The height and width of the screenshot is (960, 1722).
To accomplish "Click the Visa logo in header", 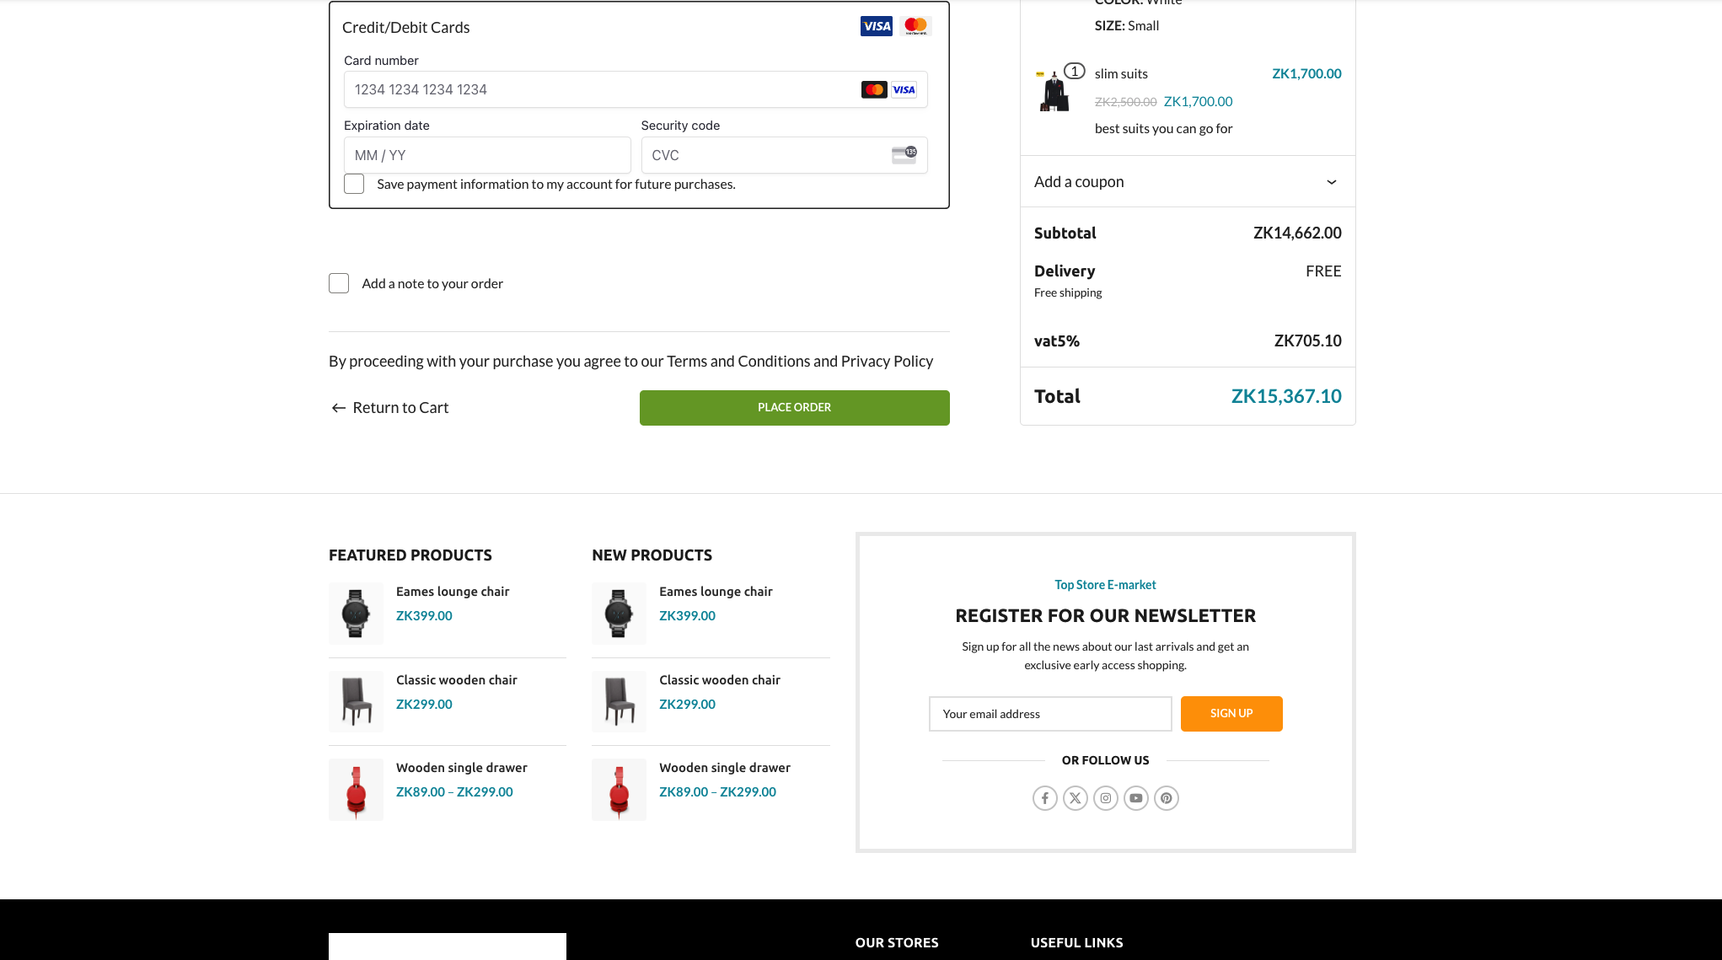I will [x=877, y=26].
